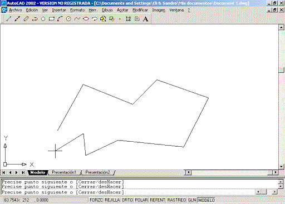Select the multiline Text tool
285x204 pixels.
point(146,19)
